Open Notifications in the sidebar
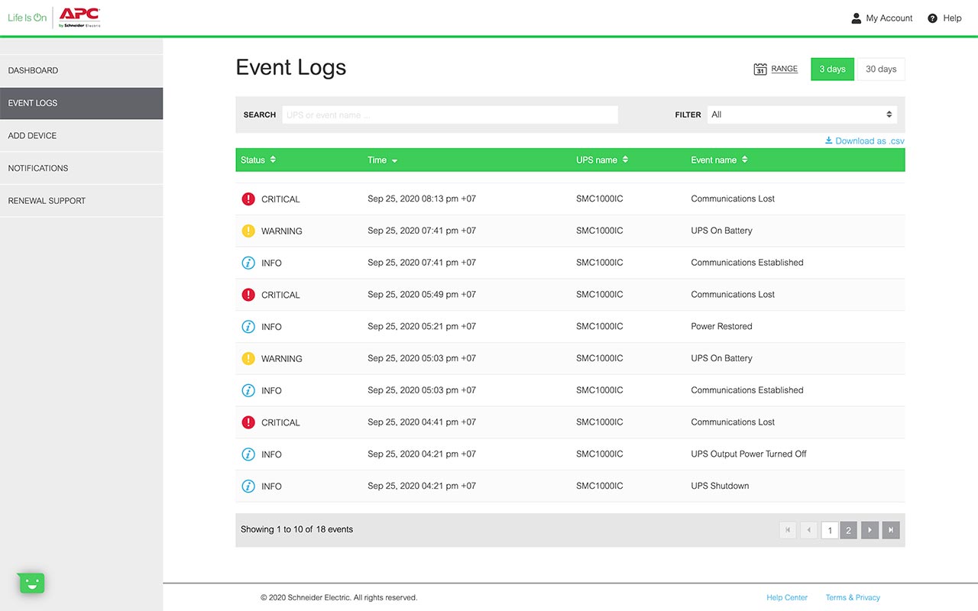Image resolution: width=978 pixels, height=611 pixels. pos(38,168)
